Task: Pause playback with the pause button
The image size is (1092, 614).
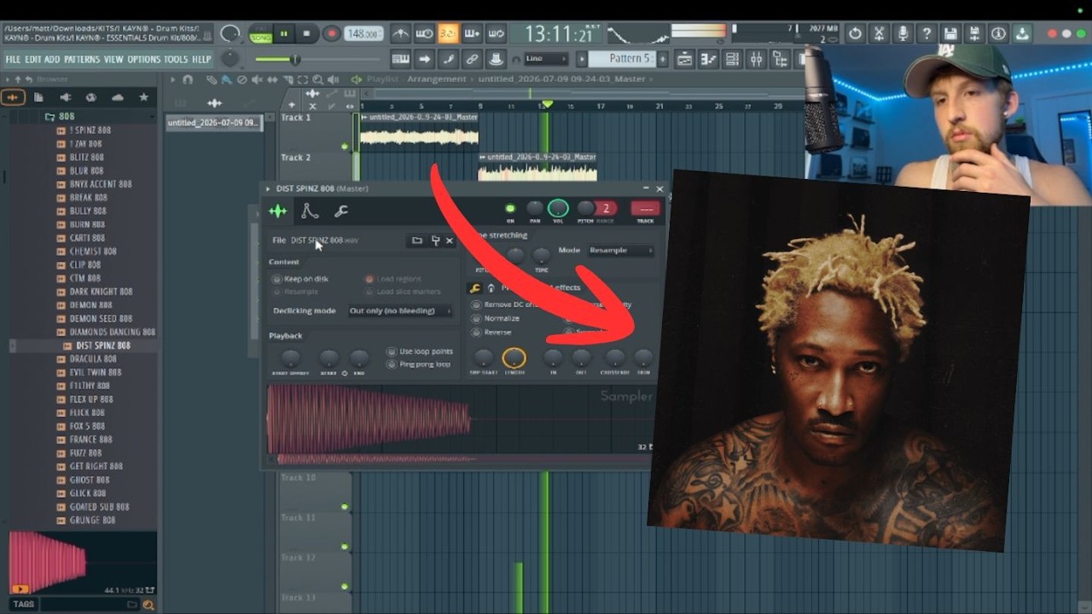Action: point(284,34)
